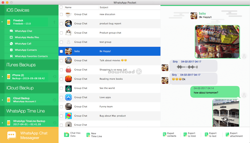Image resolution: width=250 pixels, height=143 pixels.
Task: Click the Export to html icon
Action: click(x=185, y=135)
